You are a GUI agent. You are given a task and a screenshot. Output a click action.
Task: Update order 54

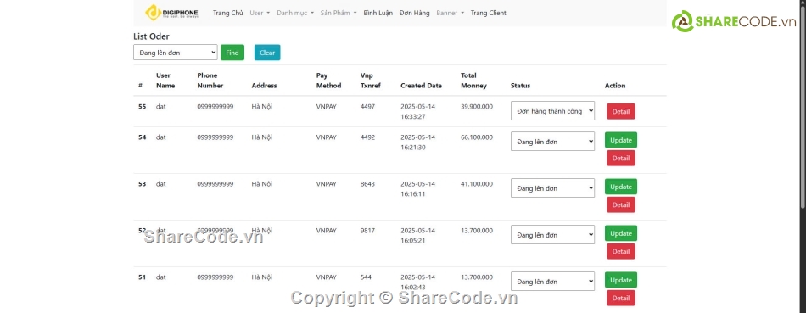[621, 140]
